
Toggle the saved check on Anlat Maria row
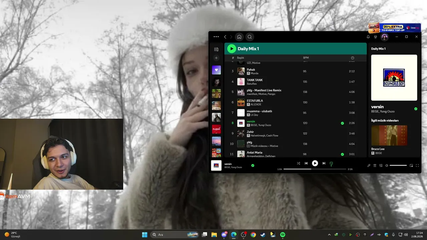click(x=342, y=154)
